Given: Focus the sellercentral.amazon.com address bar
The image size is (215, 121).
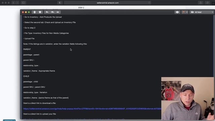Looking at the screenshot, I should tap(107, 3).
